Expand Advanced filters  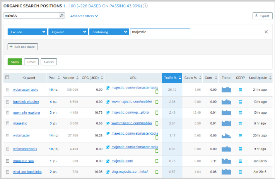[84, 16]
